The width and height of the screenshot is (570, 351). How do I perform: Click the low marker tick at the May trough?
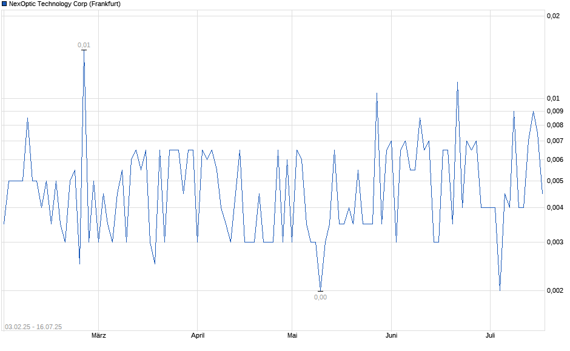click(x=320, y=291)
